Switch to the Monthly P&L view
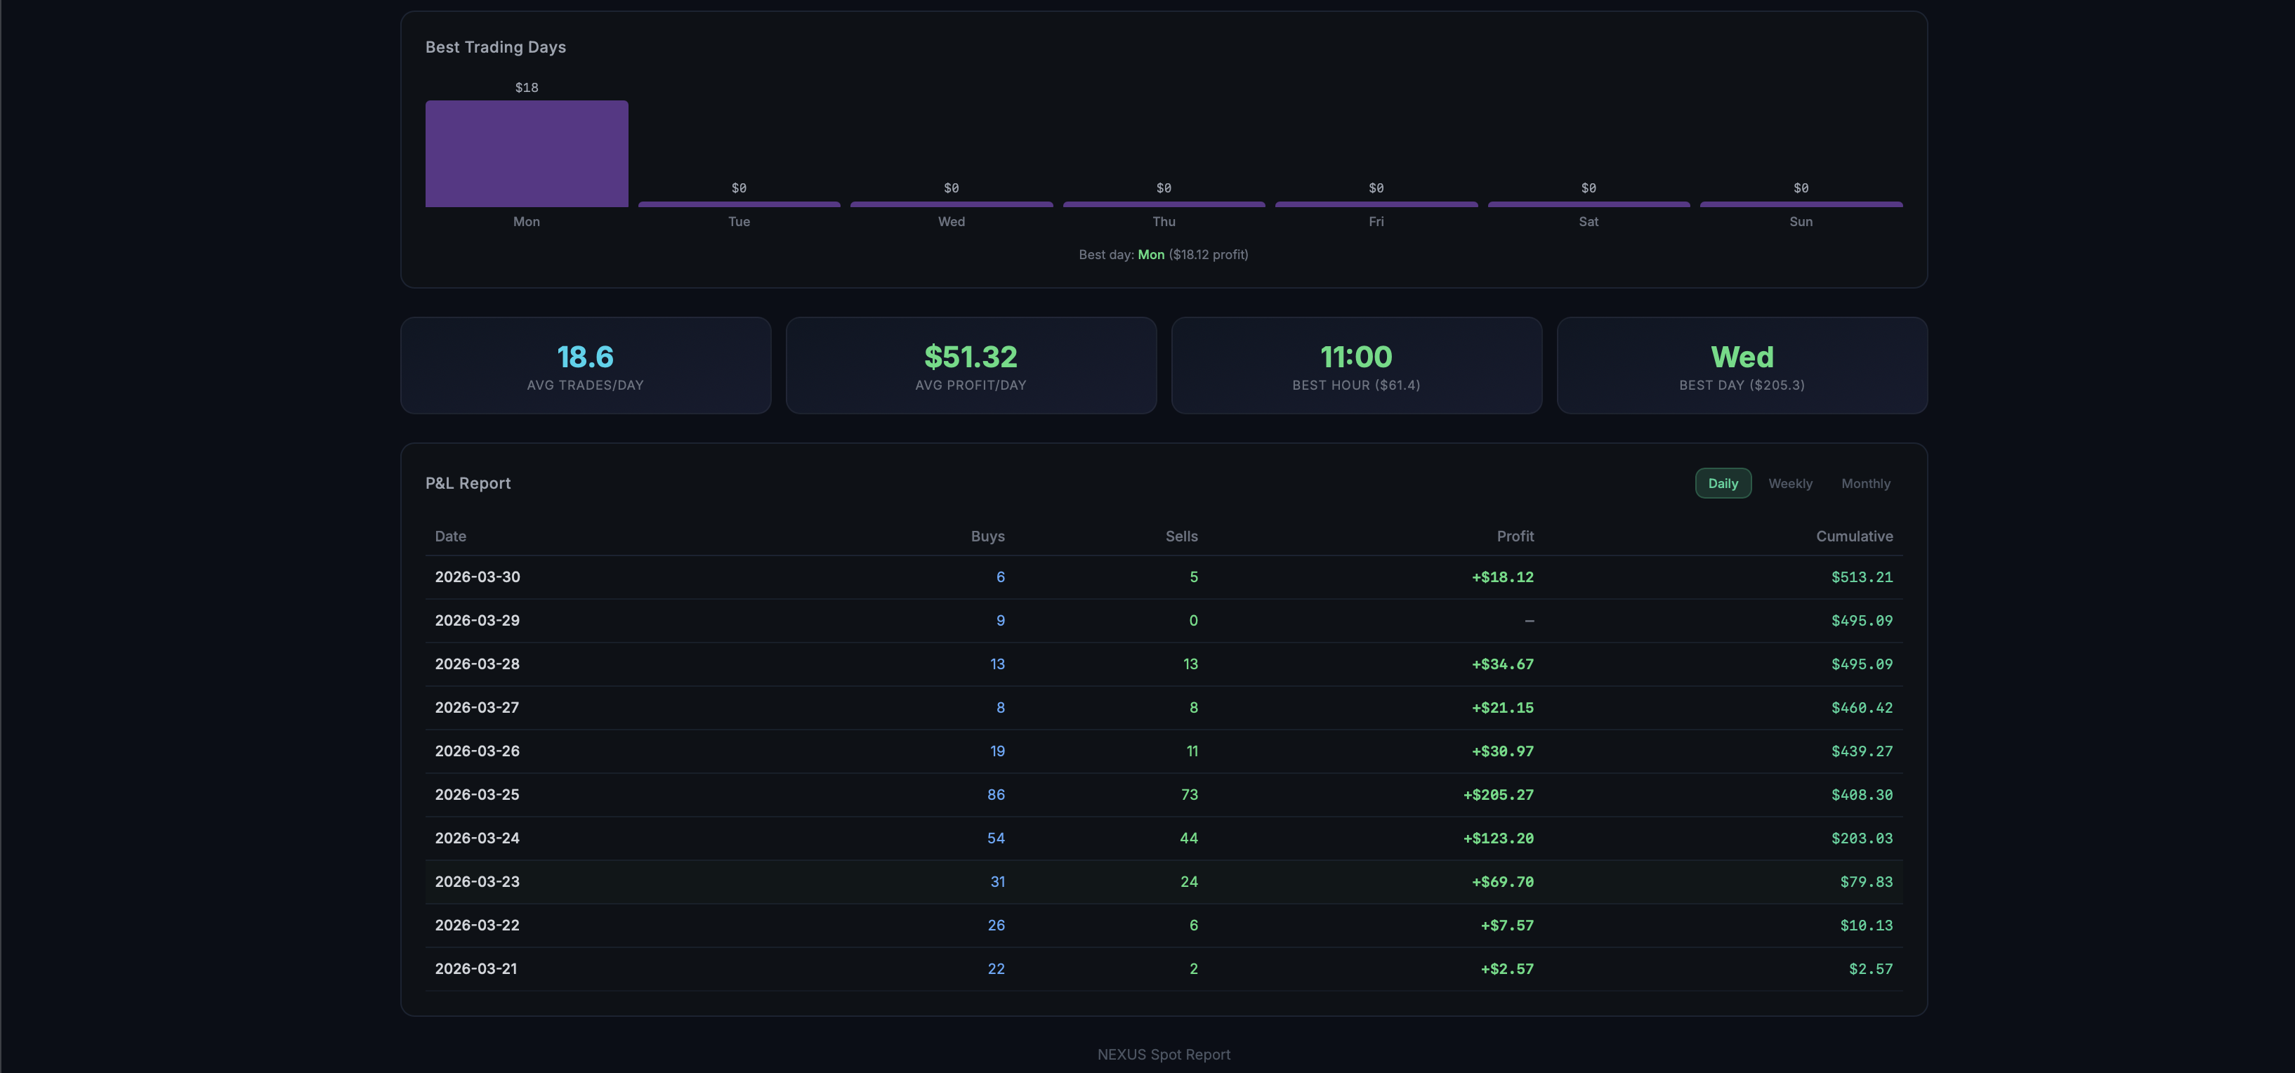 [1867, 483]
